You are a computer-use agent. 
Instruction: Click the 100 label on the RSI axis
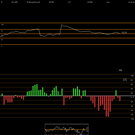coord(2,25)
